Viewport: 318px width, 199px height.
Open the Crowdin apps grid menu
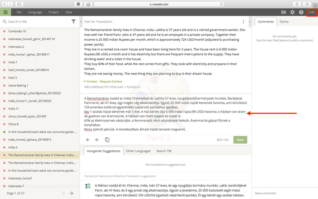5,12
